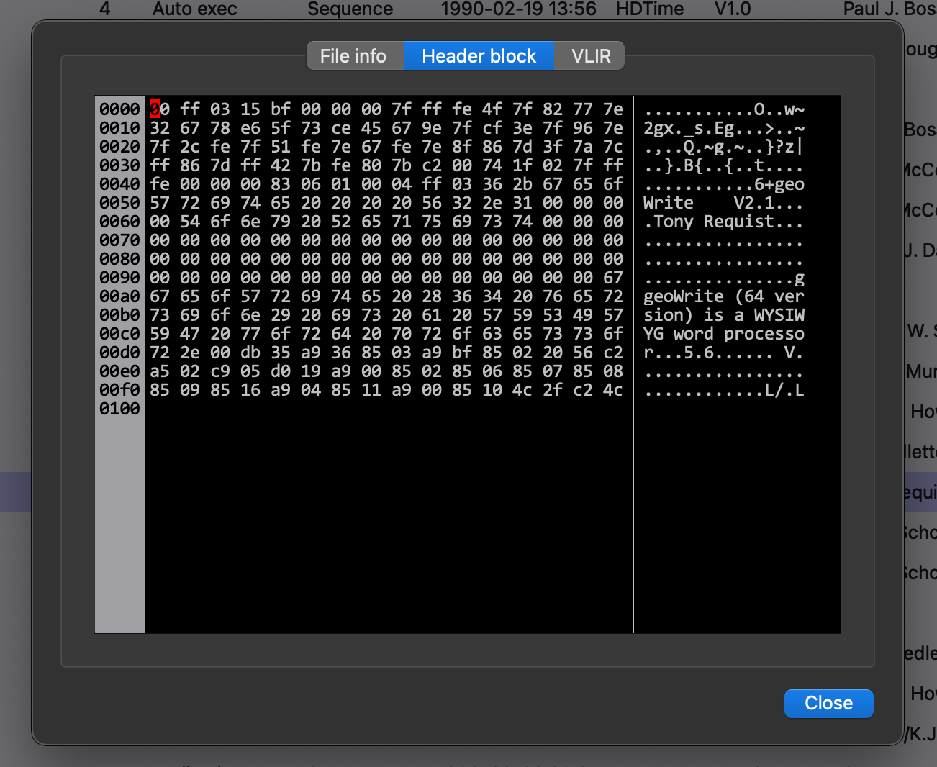Click ASCII text '...........6+geo'
The height and width of the screenshot is (767, 937).
pos(724,184)
